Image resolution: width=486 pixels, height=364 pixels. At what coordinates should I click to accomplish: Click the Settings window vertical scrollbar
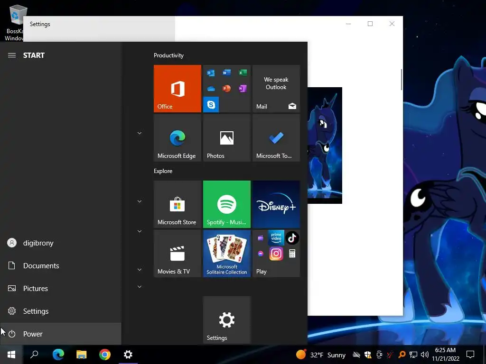pyautogui.click(x=402, y=80)
